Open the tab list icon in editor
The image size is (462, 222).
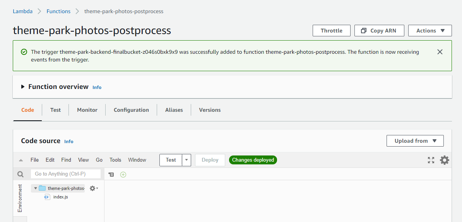[x=111, y=174]
